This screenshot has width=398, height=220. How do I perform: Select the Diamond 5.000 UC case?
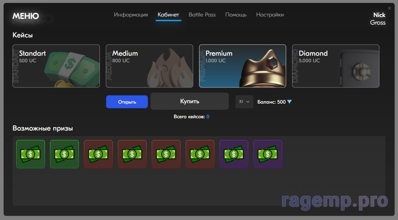point(336,66)
